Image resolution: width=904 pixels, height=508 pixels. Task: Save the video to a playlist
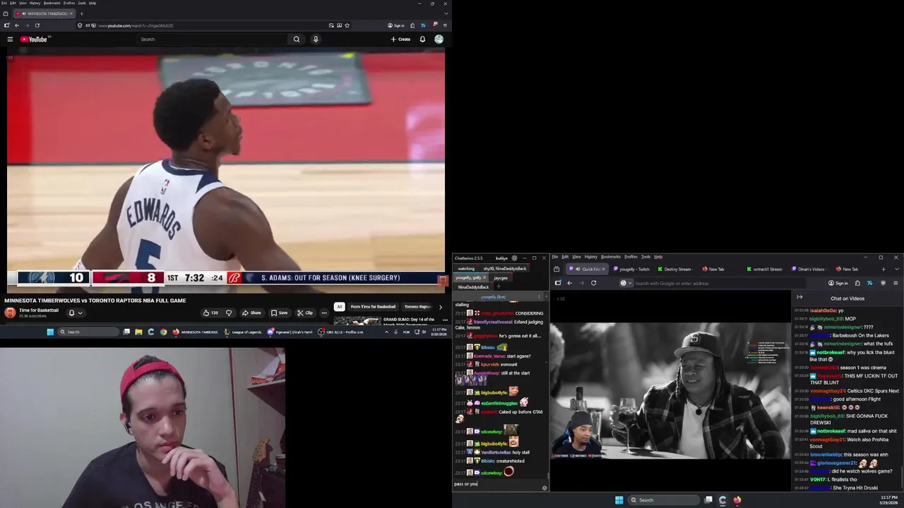click(279, 313)
